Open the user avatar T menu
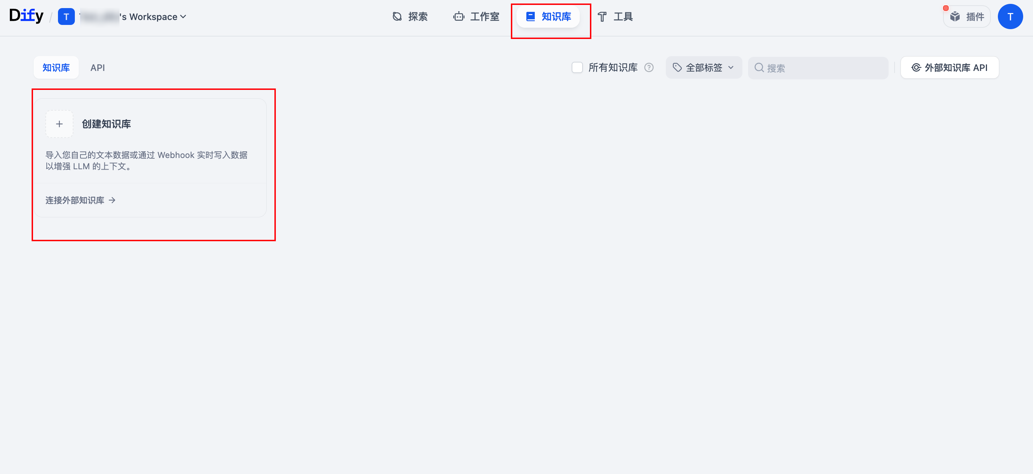The width and height of the screenshot is (1033, 474). click(1010, 17)
